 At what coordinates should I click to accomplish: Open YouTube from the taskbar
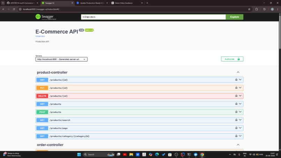point(125,155)
